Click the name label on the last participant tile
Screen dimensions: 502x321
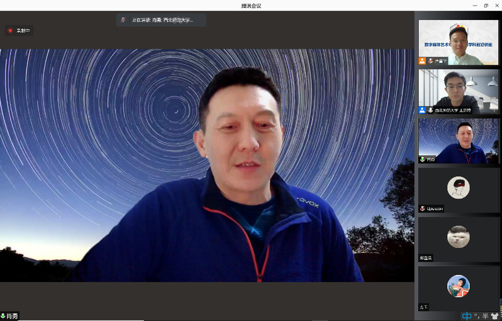click(423, 307)
